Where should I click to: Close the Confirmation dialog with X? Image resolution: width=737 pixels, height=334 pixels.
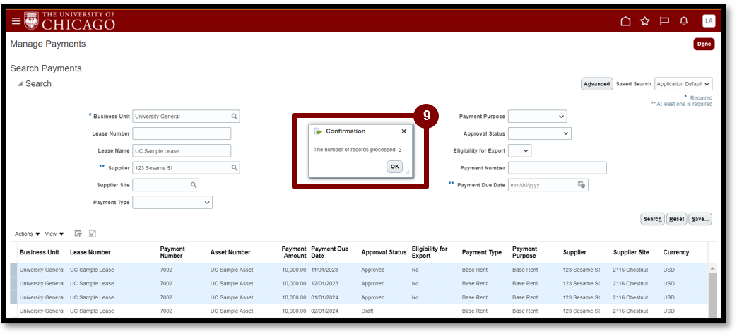pyautogui.click(x=403, y=131)
